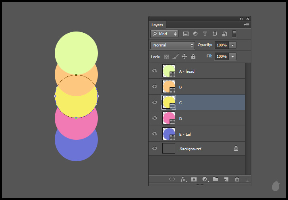Click the lock transparent pixels icon

coord(166,57)
